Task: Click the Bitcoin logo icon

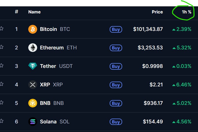Action: (33, 29)
